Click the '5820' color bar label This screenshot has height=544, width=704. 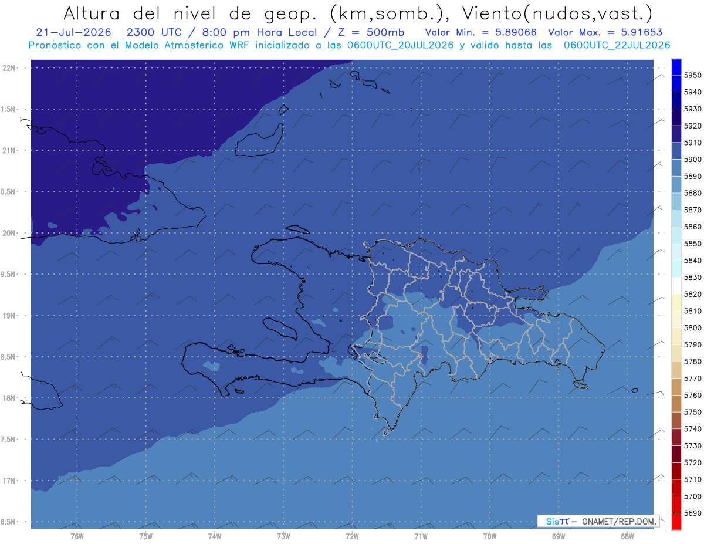(x=692, y=294)
